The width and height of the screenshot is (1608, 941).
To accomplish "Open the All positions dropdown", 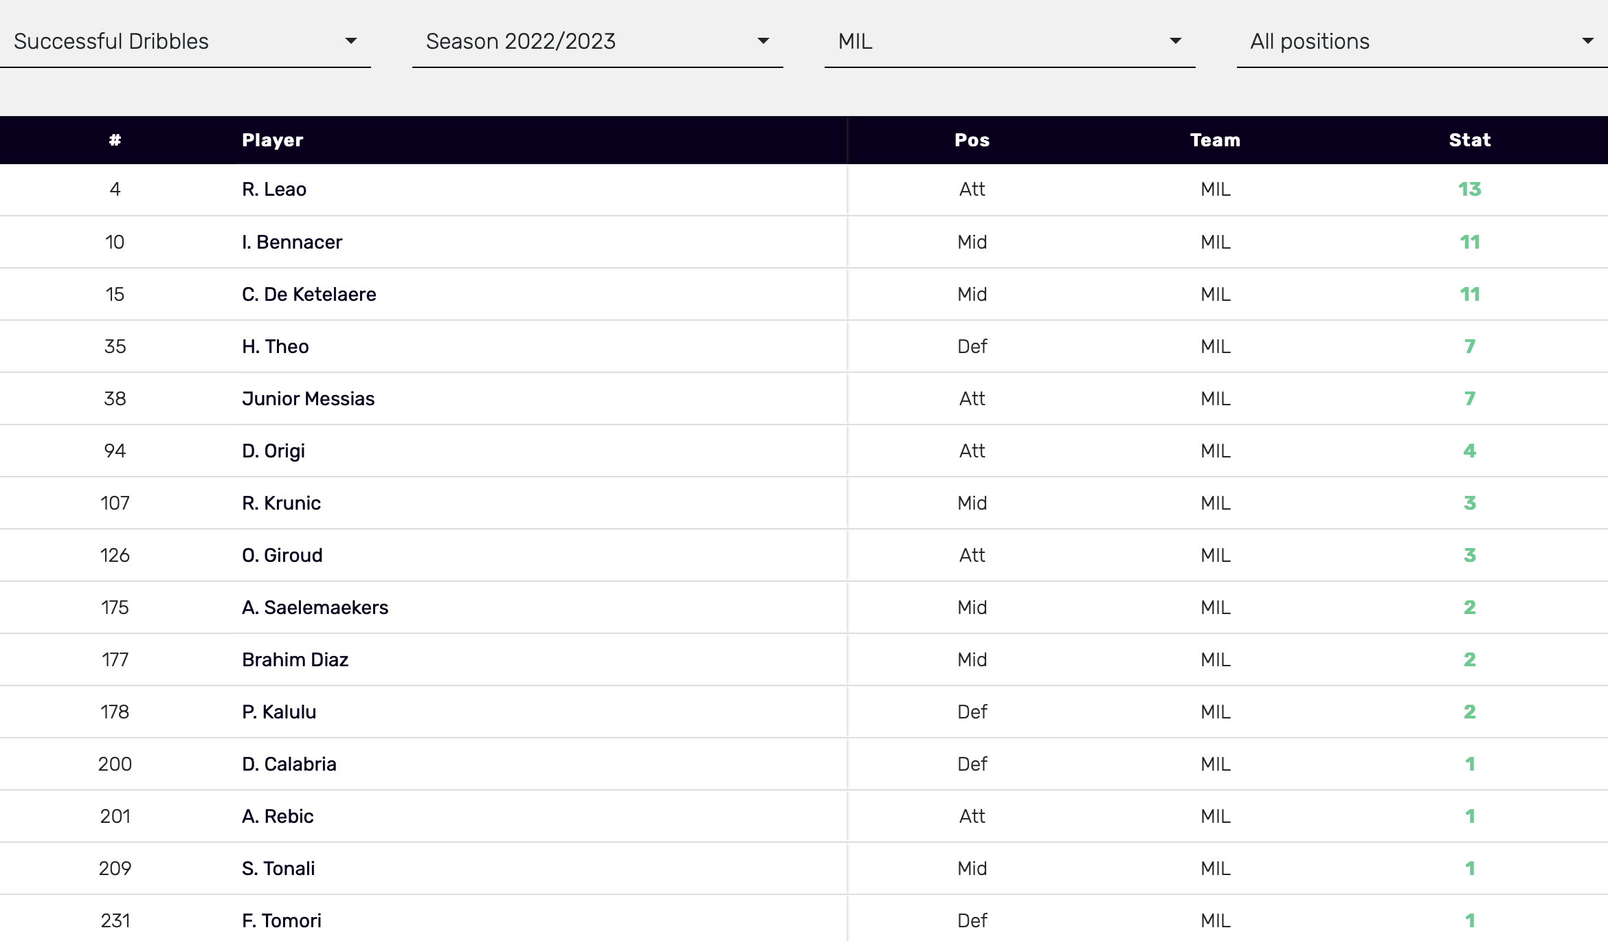I will pyautogui.click(x=1422, y=41).
